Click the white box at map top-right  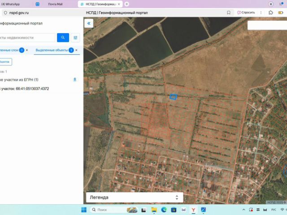267,25
